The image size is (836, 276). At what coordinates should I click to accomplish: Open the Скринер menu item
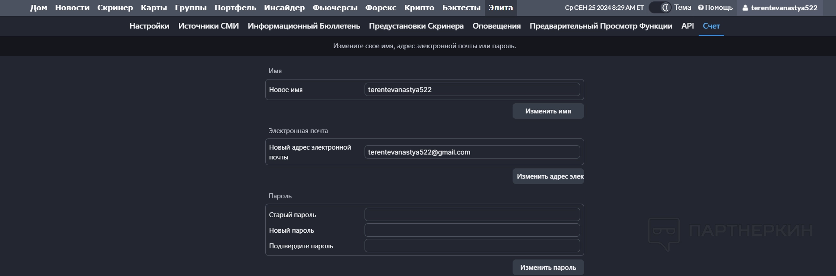coord(115,8)
